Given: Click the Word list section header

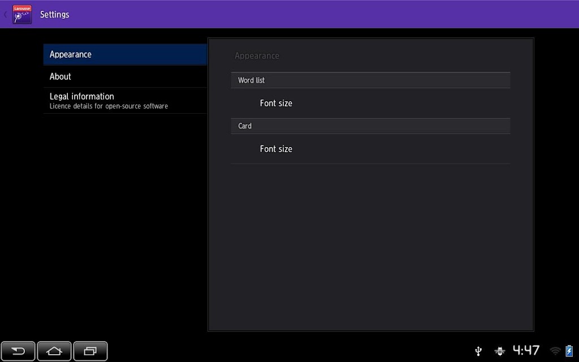Looking at the screenshot, I should pyautogui.click(x=370, y=80).
